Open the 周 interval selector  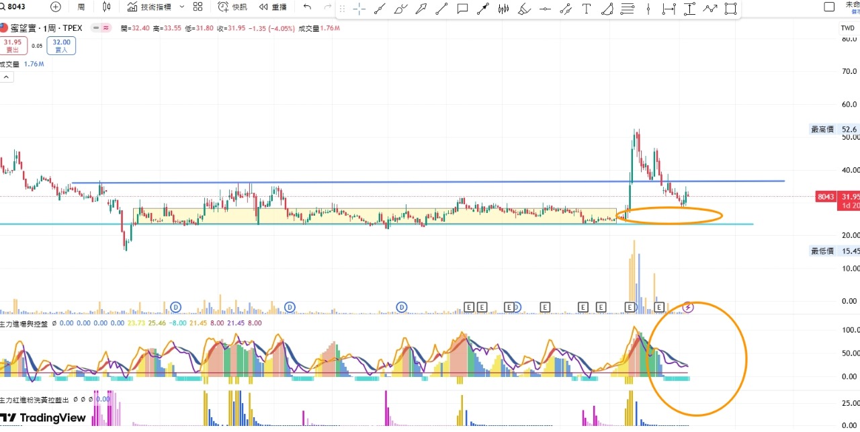81,7
